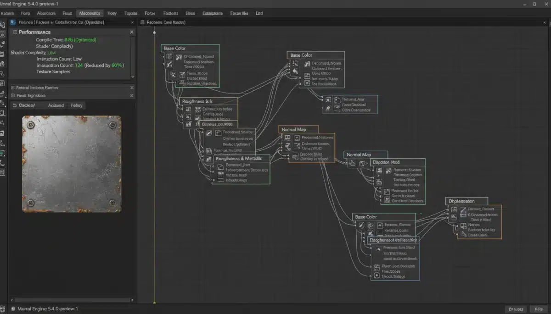551x314 pixels.
Task: Close the "Retarail Iredorce Parmes" section
Action: tap(132, 87)
